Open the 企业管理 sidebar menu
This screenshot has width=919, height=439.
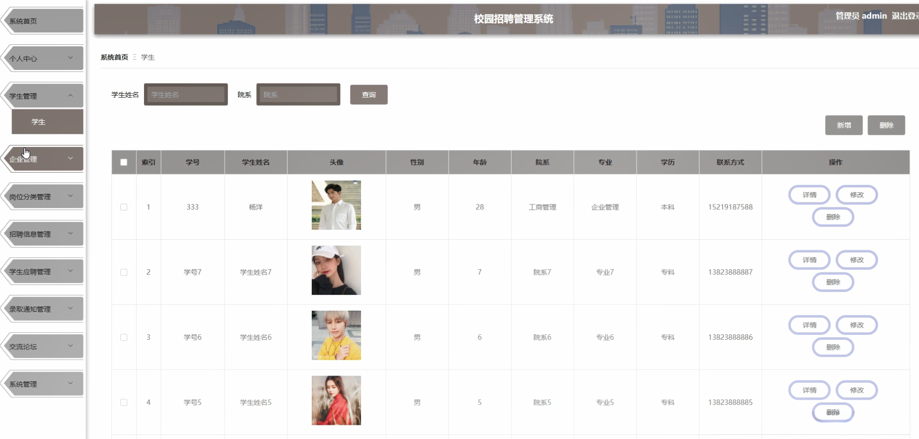click(x=43, y=159)
